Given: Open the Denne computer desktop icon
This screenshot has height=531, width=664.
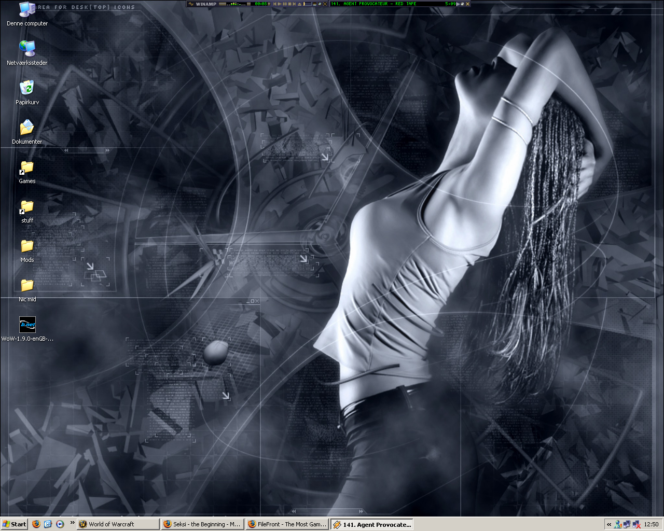Looking at the screenshot, I should coord(27,10).
